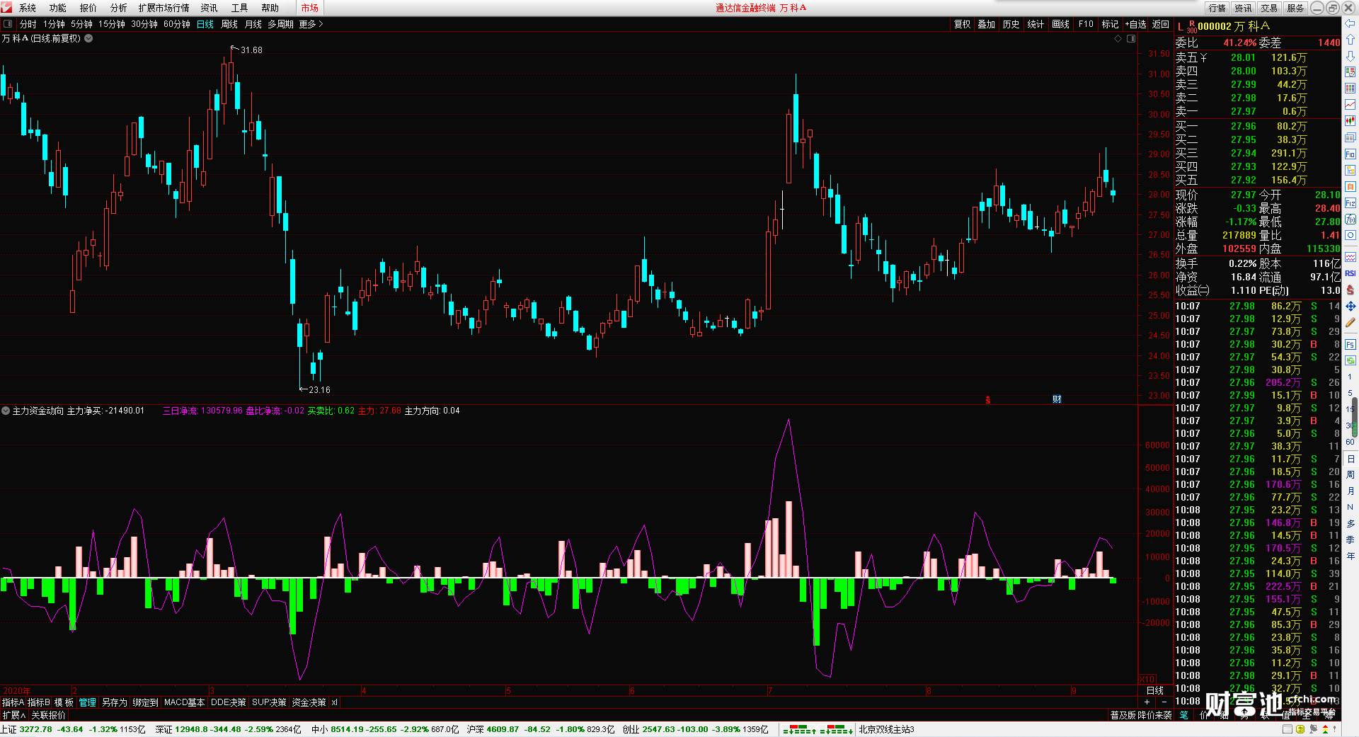Switch chart to 分时 intraday view
Screen dimensions: 1359x737
28,24
